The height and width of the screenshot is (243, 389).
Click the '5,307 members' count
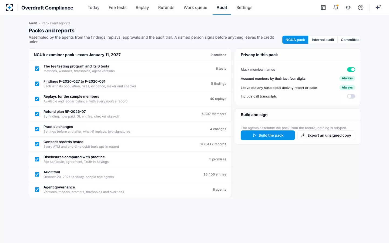pyautogui.click(x=214, y=114)
